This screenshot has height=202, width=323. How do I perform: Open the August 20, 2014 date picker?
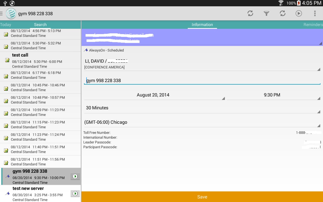(x=154, y=95)
